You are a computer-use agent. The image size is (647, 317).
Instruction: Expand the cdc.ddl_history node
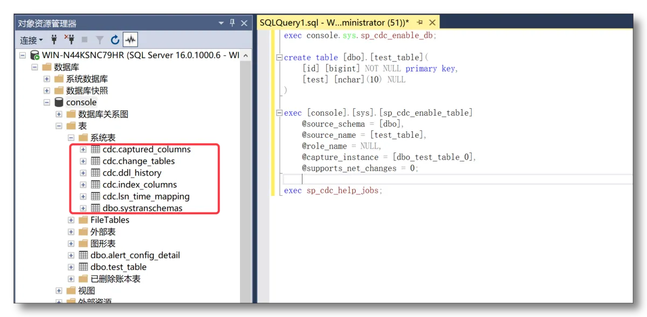(84, 173)
